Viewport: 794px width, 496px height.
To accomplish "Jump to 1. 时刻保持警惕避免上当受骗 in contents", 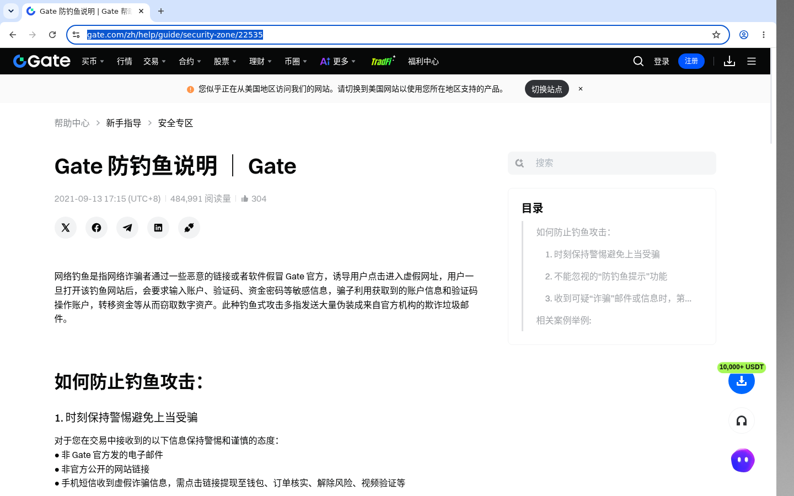I will 602,254.
